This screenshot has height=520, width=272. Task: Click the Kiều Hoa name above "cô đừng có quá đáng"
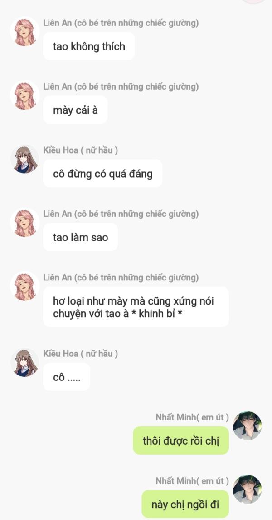[x=81, y=150]
